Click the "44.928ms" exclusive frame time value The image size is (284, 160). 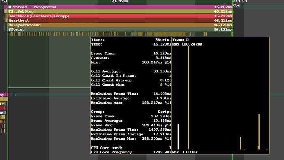point(162,94)
